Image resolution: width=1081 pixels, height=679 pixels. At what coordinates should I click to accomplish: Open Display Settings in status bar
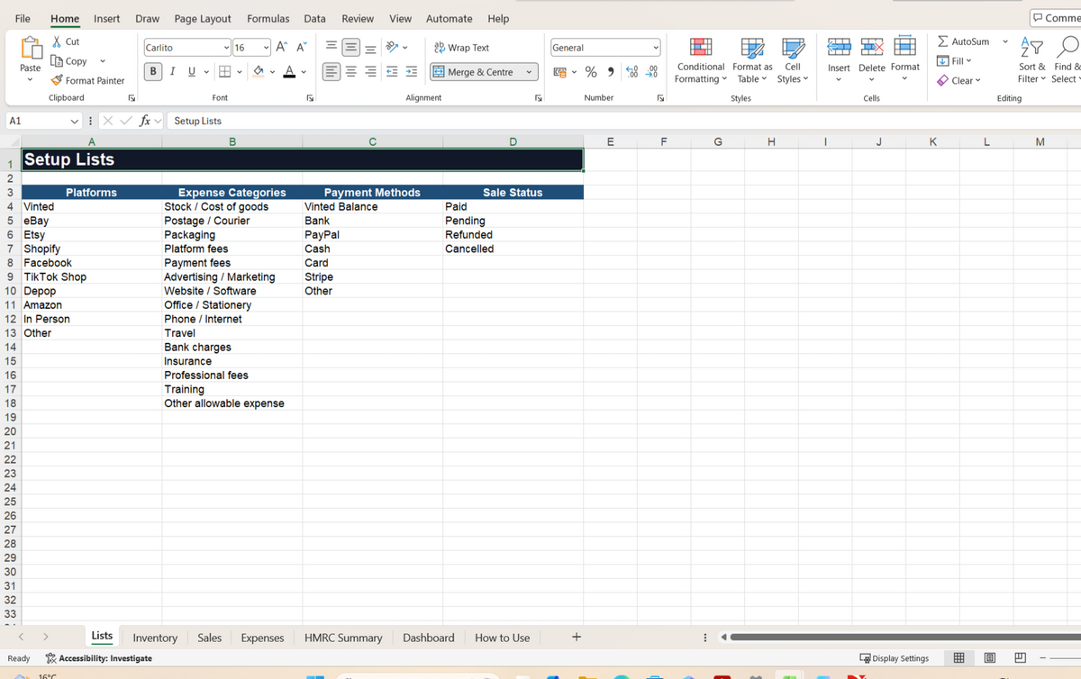[894, 658]
